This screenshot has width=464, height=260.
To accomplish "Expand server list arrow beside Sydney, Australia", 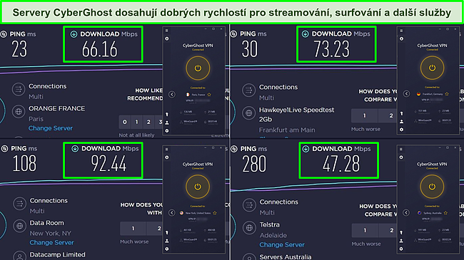I will [406, 213].
